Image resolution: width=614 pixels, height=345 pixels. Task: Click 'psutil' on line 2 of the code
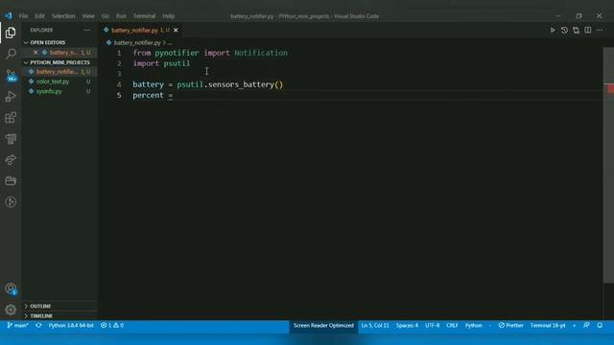point(177,63)
